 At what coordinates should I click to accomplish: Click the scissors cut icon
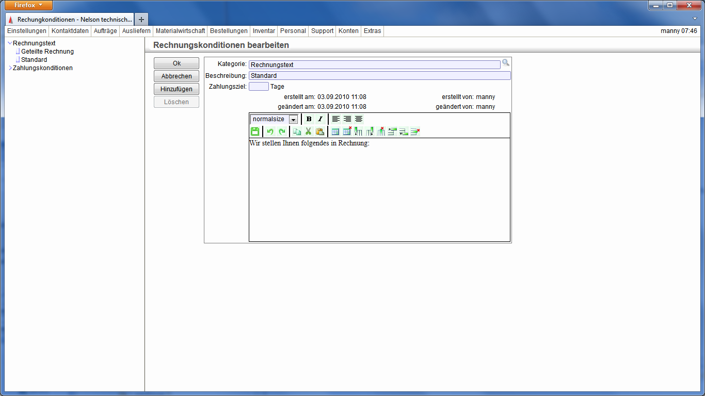pos(309,131)
